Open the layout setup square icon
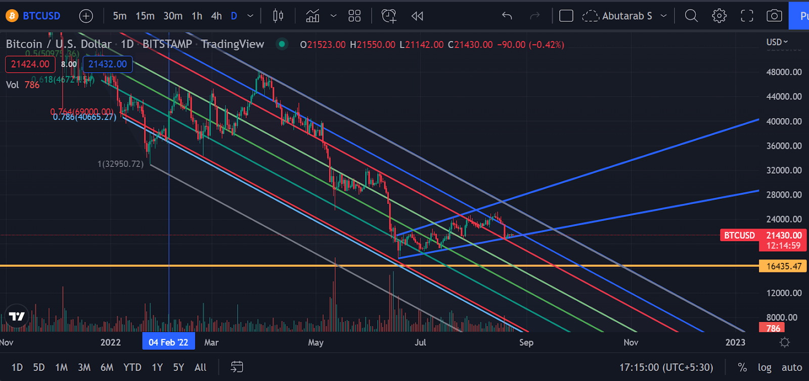 [566, 16]
